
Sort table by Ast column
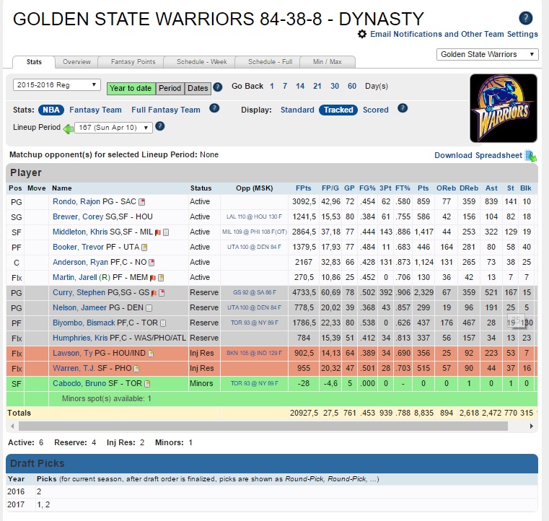click(x=491, y=188)
